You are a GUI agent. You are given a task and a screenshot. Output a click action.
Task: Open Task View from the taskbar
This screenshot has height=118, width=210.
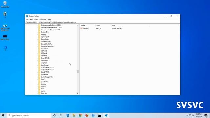pos(61,115)
